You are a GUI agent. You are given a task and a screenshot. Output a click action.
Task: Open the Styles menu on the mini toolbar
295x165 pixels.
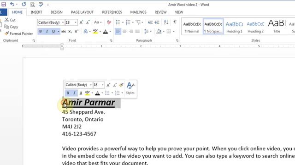tap(130, 88)
